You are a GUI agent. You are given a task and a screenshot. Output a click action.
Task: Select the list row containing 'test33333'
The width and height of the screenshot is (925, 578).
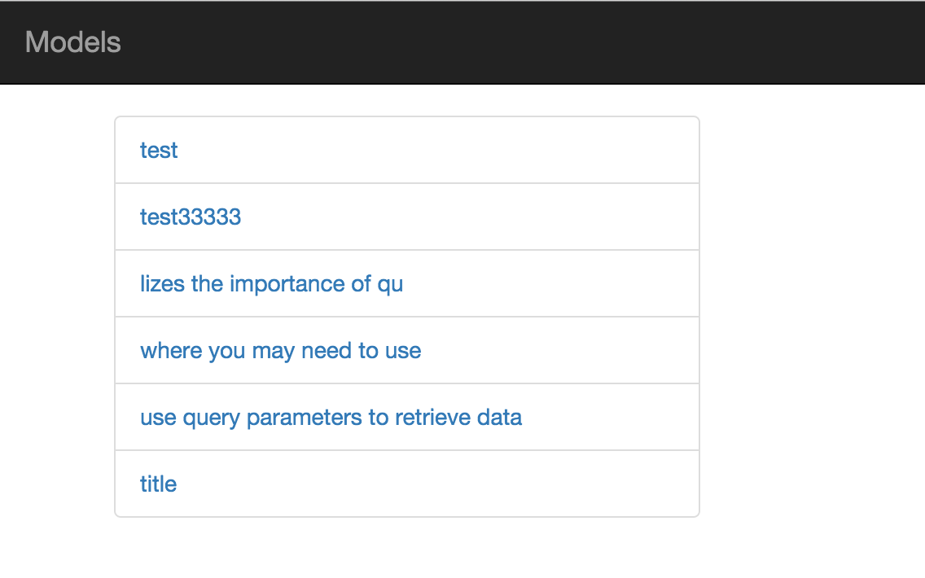407,217
